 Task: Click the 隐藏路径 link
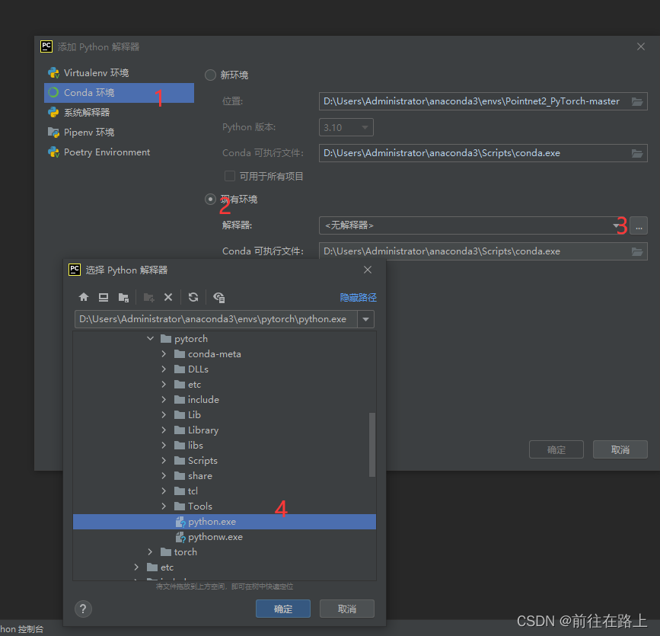[358, 297]
